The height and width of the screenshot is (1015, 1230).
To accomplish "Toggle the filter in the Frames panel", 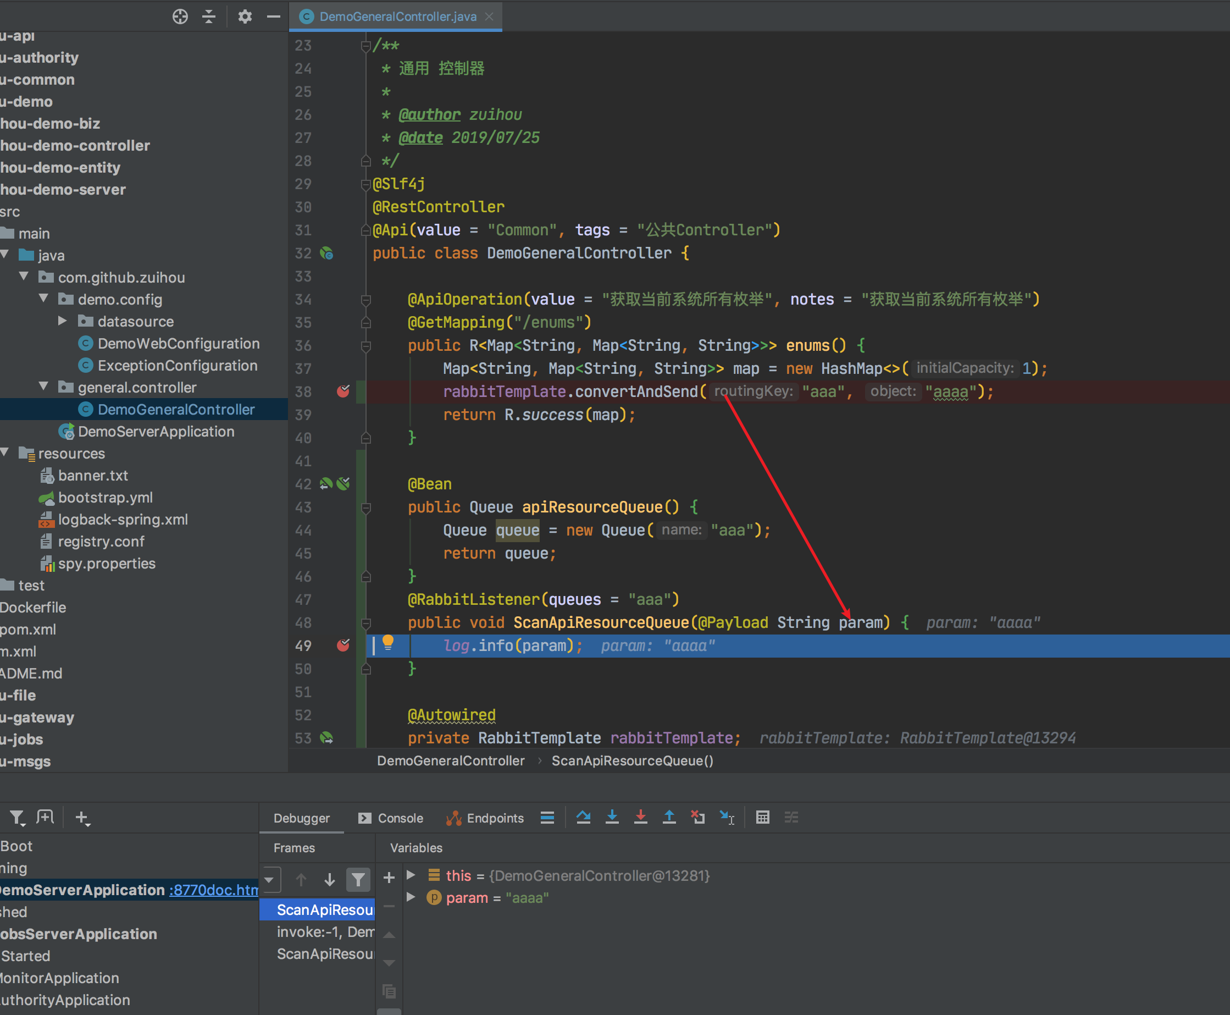I will tap(358, 879).
